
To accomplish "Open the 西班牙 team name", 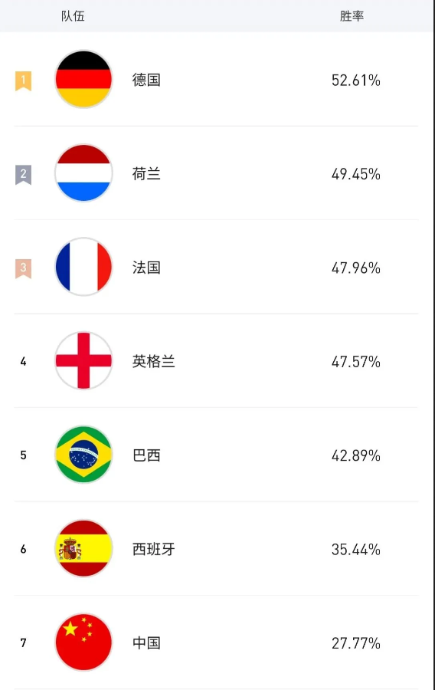I will (x=153, y=549).
